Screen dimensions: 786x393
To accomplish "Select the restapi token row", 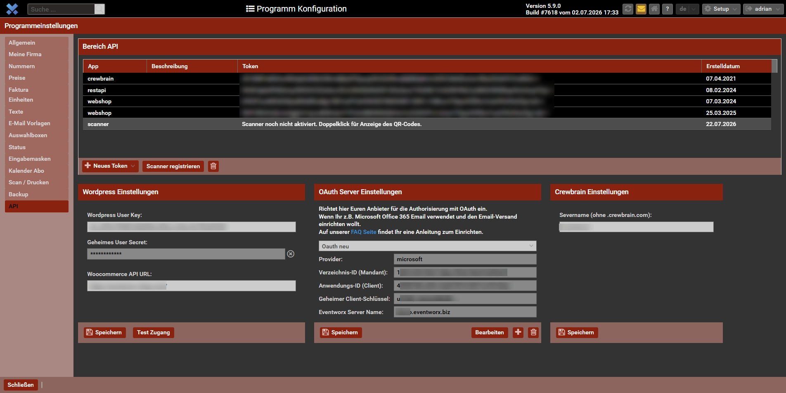I will tap(427, 90).
